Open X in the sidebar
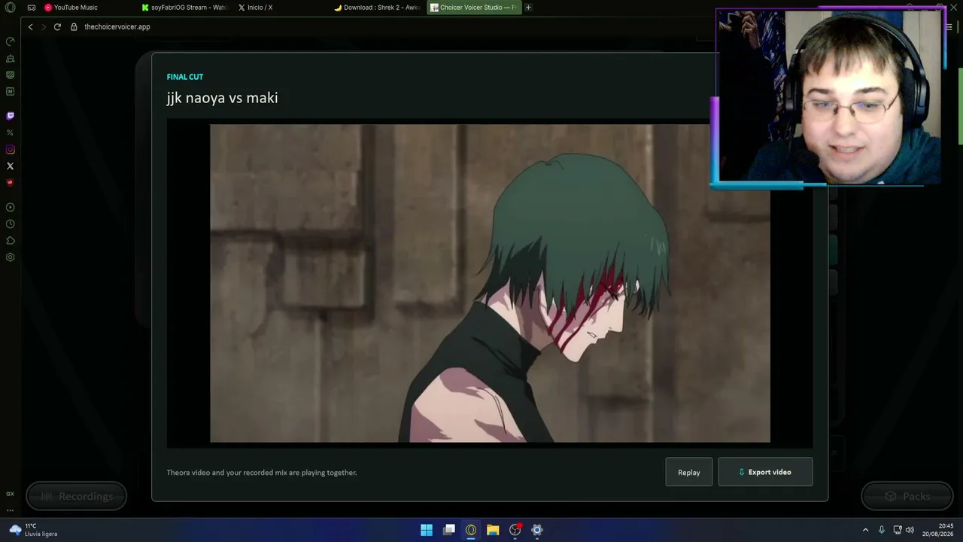Screen dimensions: 963x542 pyautogui.click(x=11, y=166)
